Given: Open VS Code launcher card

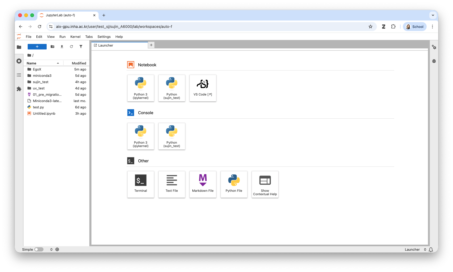Looking at the screenshot, I should [x=203, y=88].
